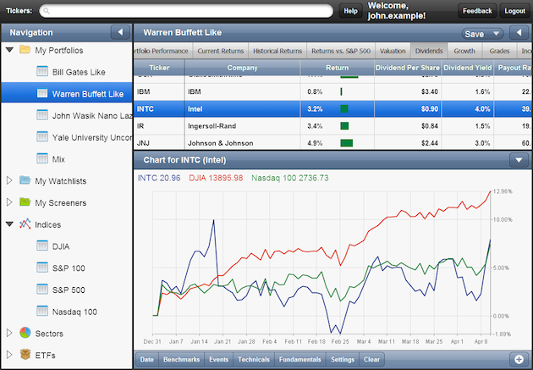Viewport: 533px width, 370px height.
Task: Expand the Sectors tree node
Action: [x=9, y=333]
